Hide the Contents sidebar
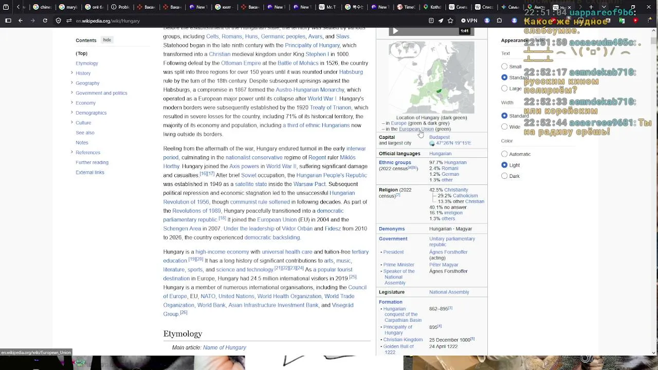Viewport: 658px width, 370px height. pyautogui.click(x=107, y=40)
